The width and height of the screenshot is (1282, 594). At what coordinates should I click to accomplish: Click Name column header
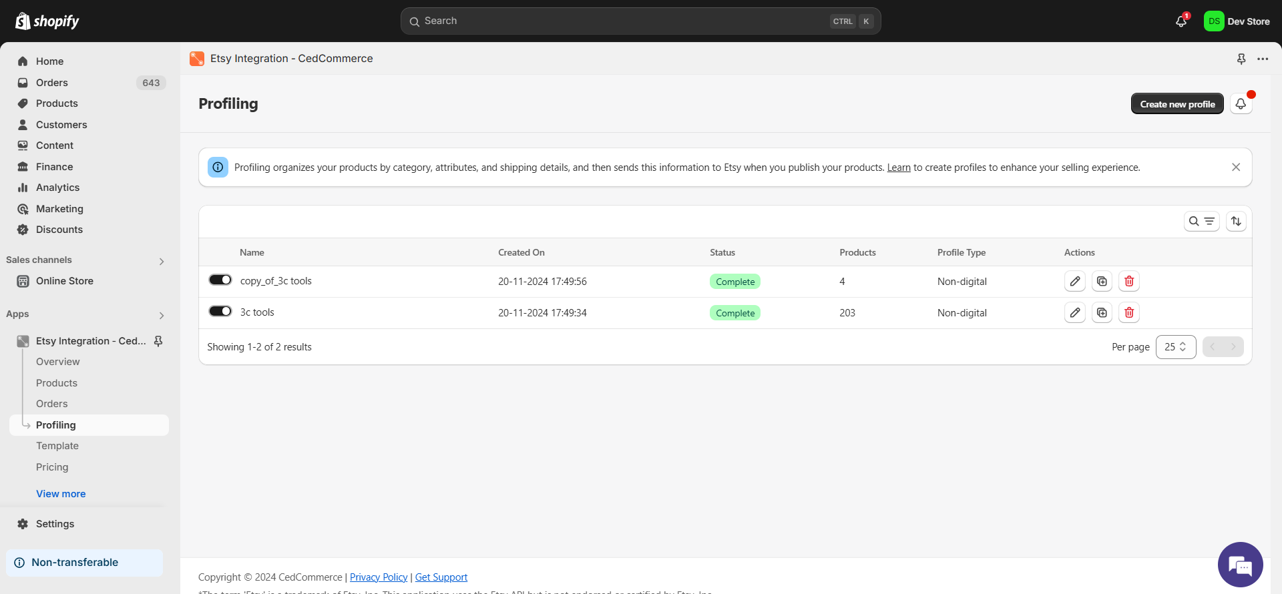click(252, 252)
